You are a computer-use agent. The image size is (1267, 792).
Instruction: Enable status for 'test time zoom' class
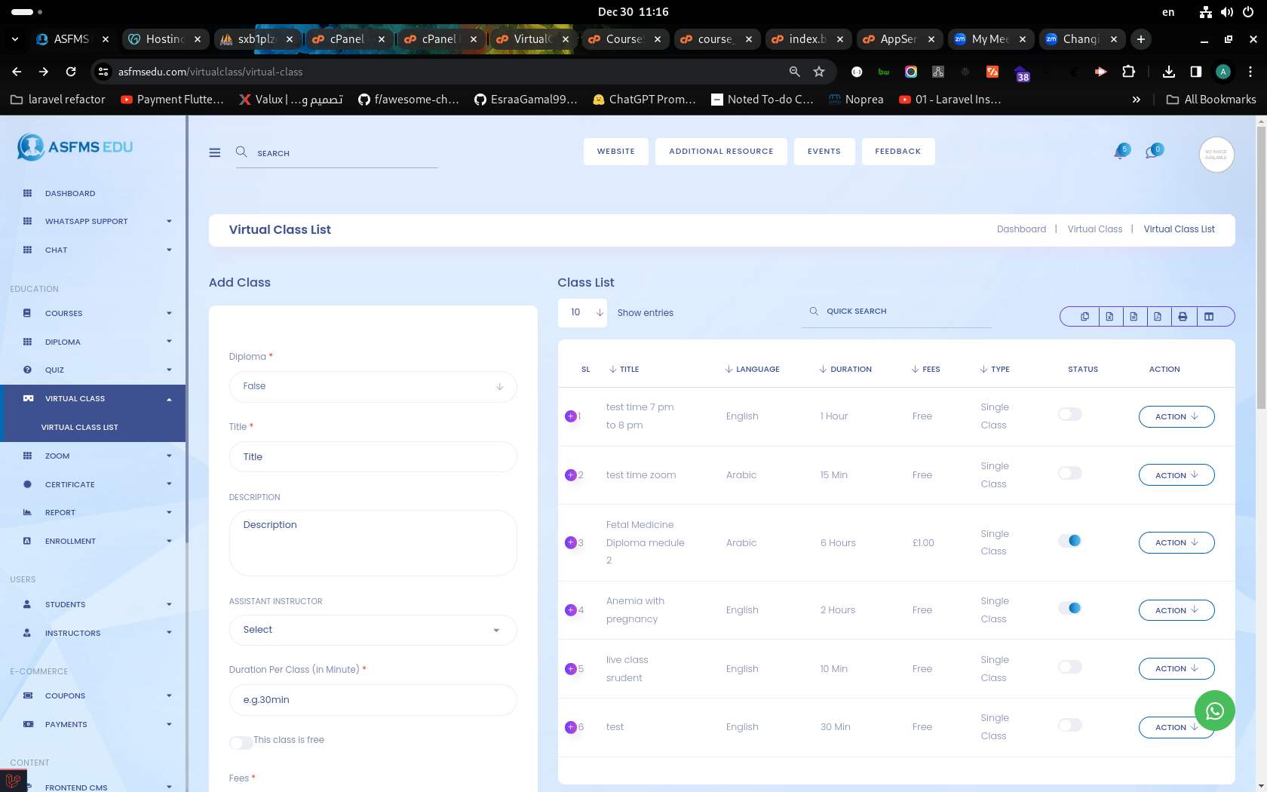coord(1069,473)
